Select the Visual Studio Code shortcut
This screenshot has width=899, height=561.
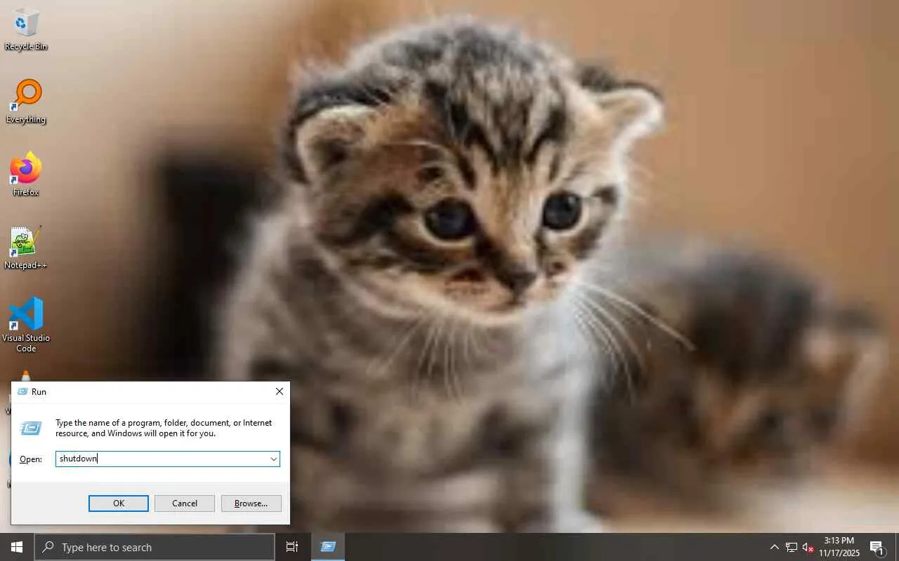tap(26, 325)
